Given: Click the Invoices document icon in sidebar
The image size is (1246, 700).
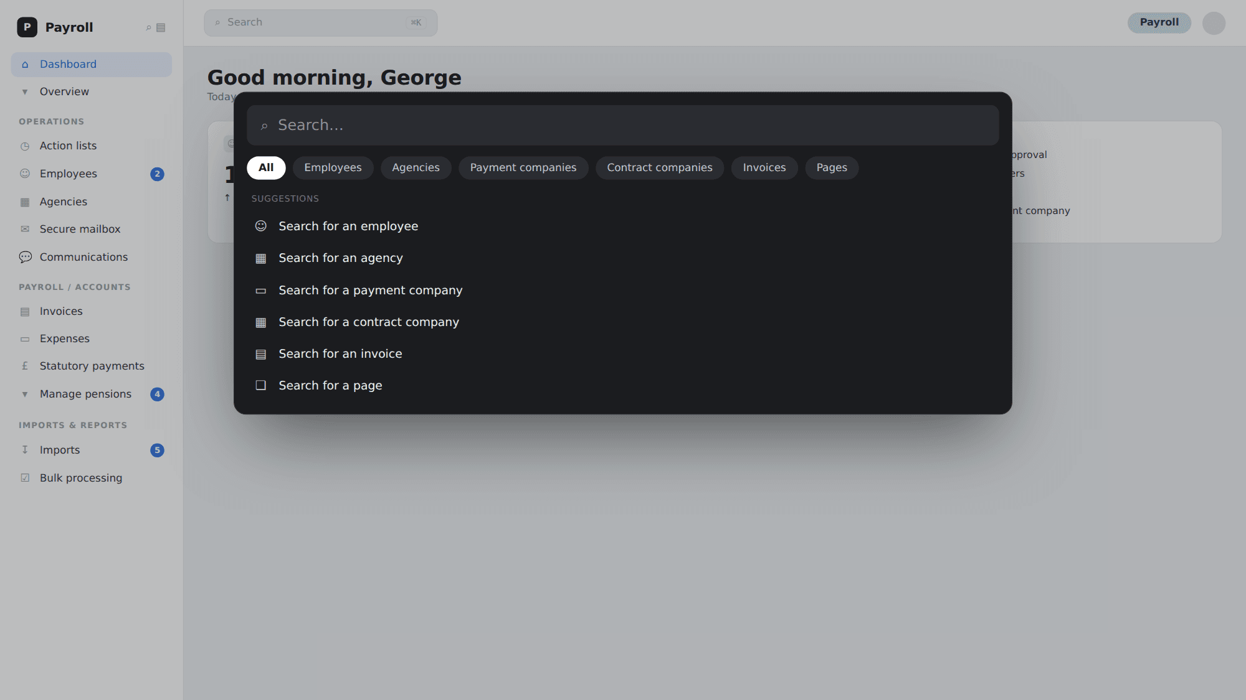Looking at the screenshot, I should click(25, 312).
